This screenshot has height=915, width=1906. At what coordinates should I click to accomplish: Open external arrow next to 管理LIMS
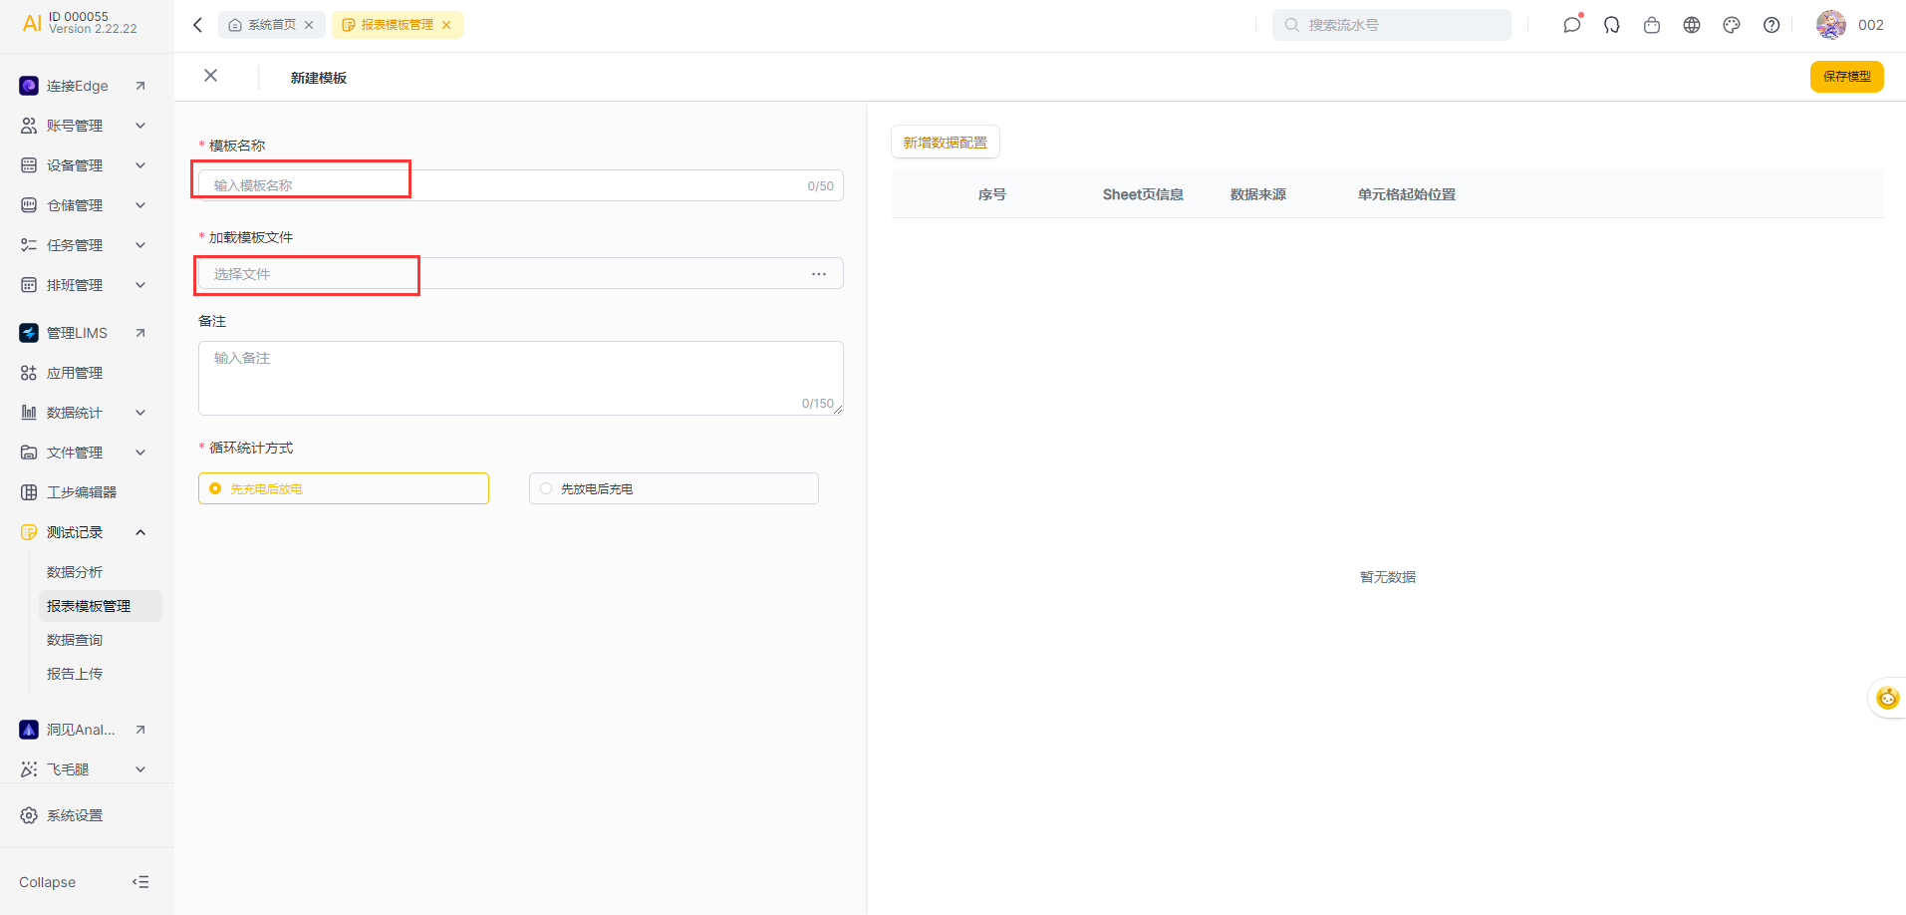pyautogui.click(x=140, y=333)
